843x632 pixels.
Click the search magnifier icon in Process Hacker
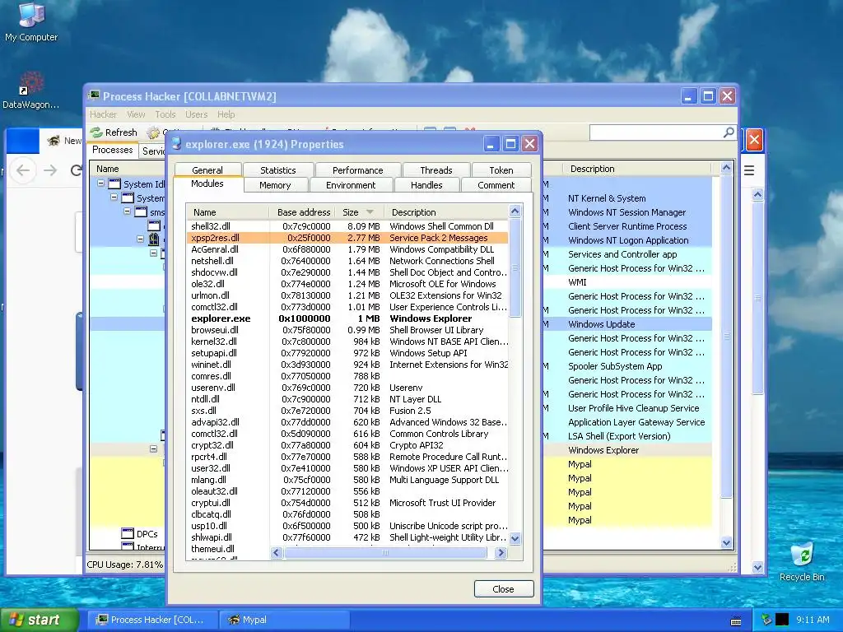point(729,132)
